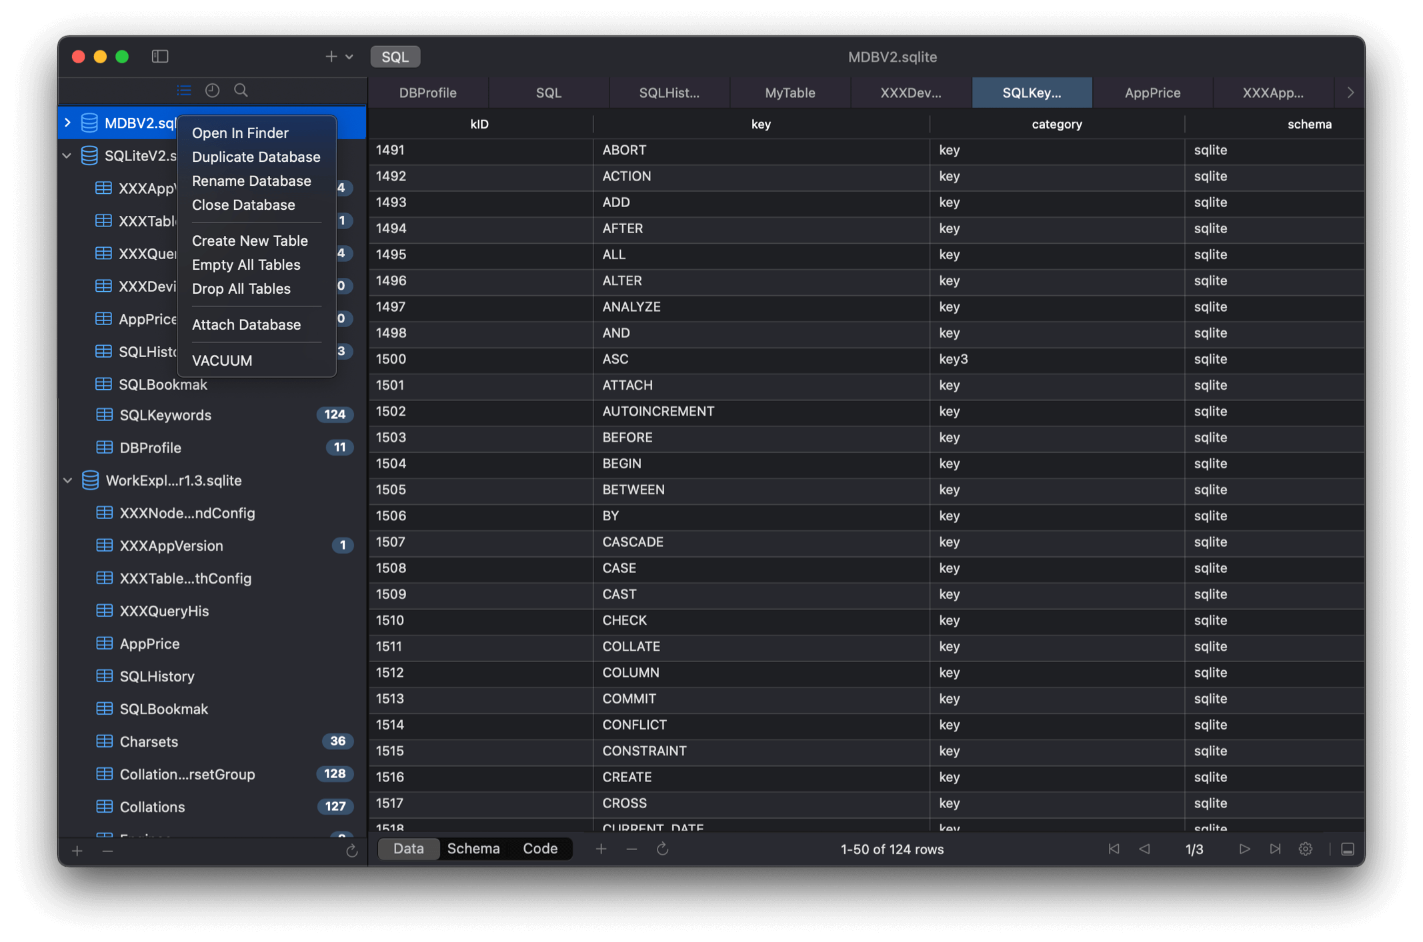Open table settings gear icon
Viewport: 1423px width, 942px height.
[x=1306, y=849]
